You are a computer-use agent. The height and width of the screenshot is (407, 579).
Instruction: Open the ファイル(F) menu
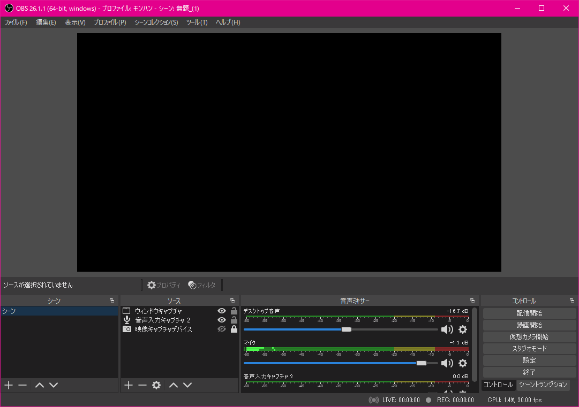click(16, 22)
